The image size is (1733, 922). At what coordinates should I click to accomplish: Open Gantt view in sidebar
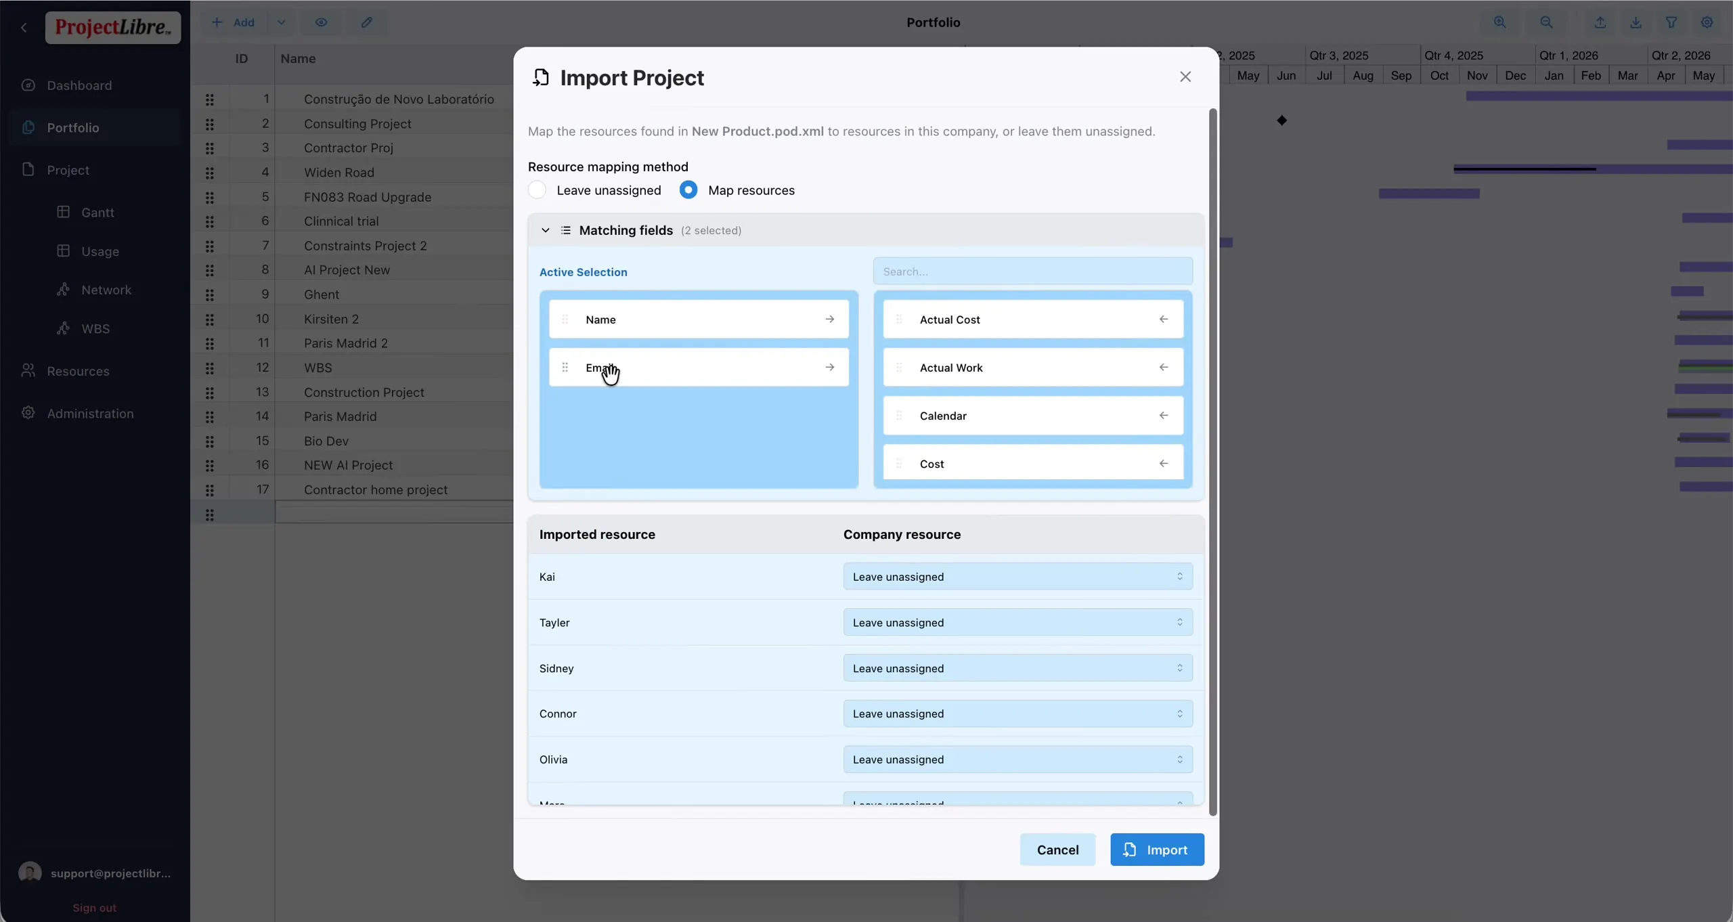[97, 213]
